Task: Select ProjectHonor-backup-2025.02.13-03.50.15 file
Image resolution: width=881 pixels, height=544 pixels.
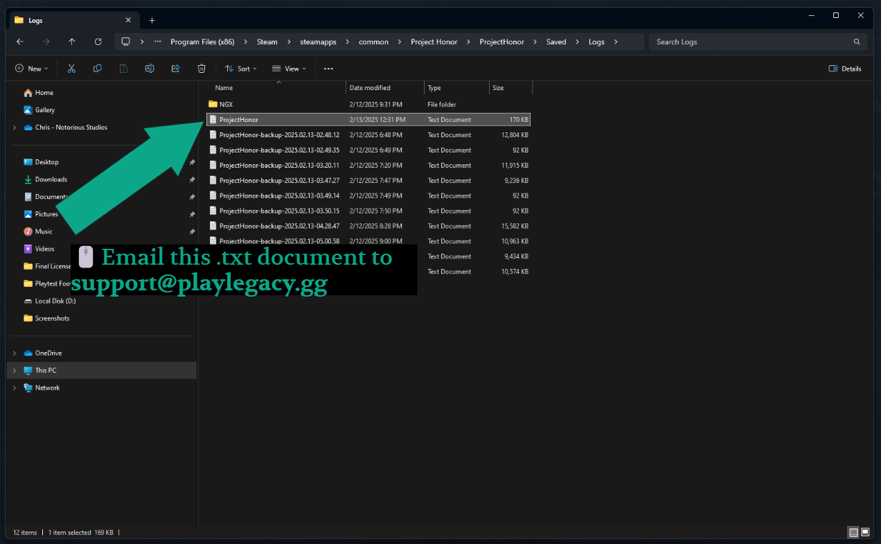Action: [x=368, y=211]
